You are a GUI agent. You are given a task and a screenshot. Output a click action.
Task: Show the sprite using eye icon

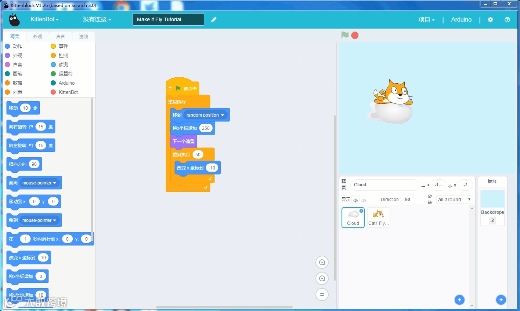355,200
